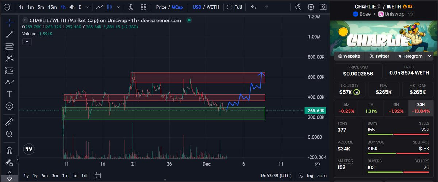The height and width of the screenshot is (182, 438).
Task: Toggle the magnet snapping mode
Action: coord(9,150)
